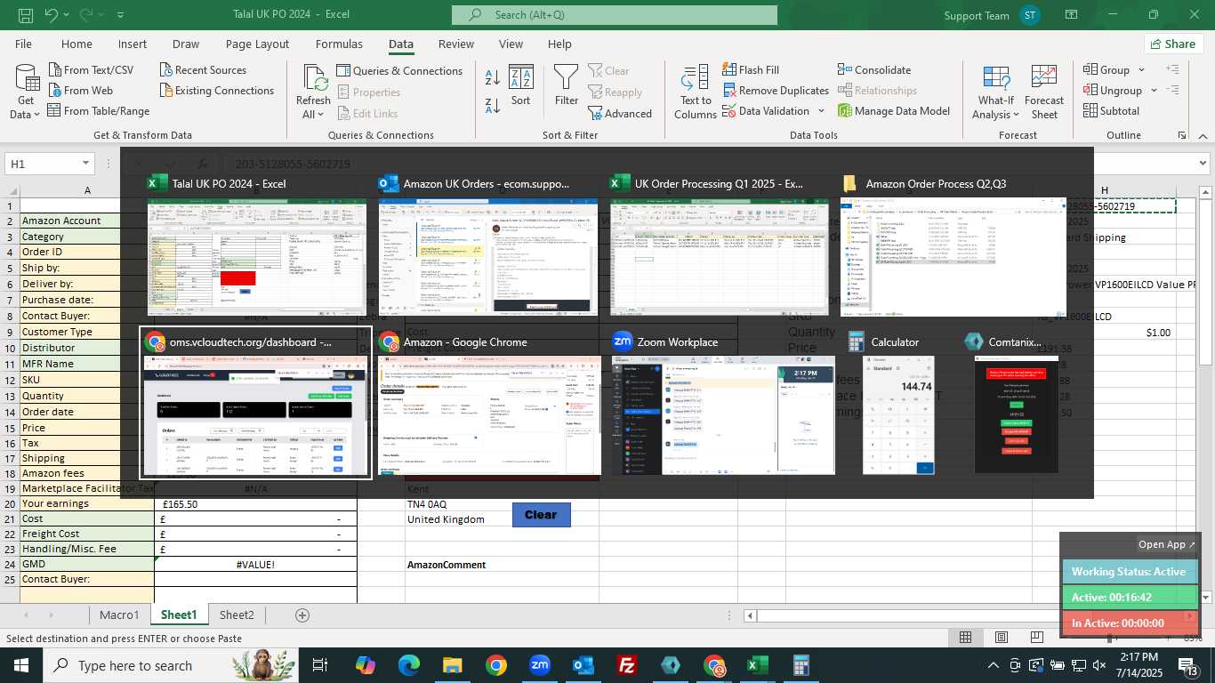
Task: Select the Talal UK PO 2024 Excel thumbnail
Action: coord(257,258)
